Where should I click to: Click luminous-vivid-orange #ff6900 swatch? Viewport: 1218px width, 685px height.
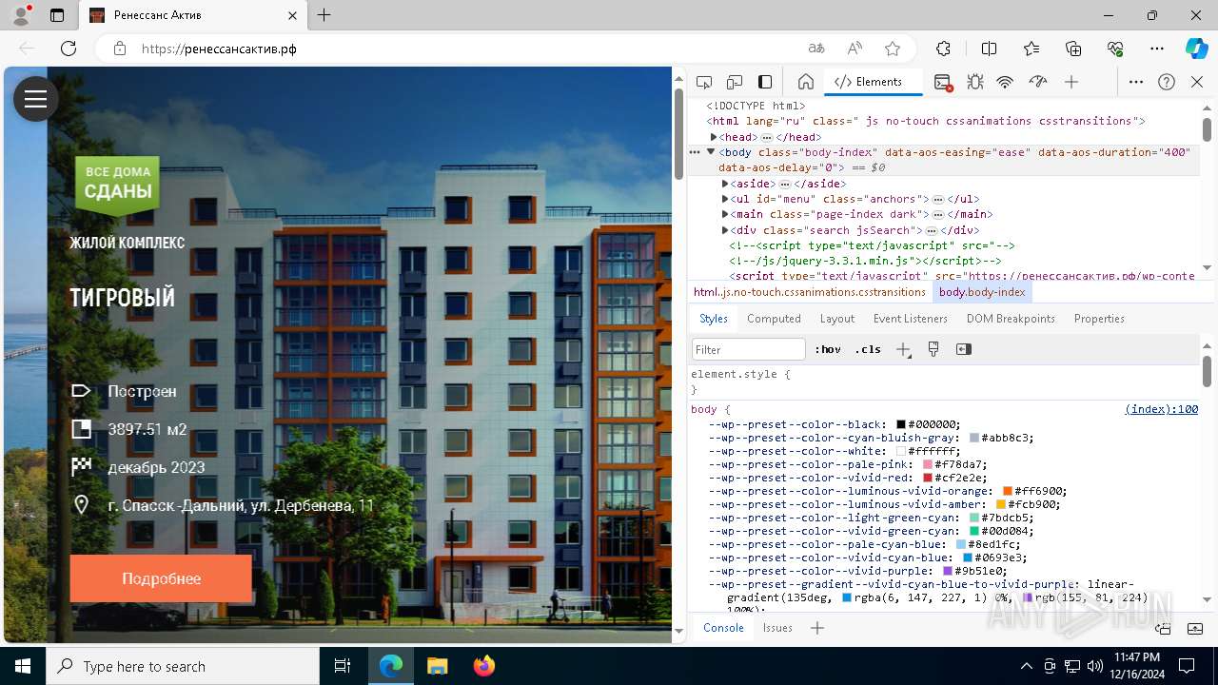point(1008,491)
